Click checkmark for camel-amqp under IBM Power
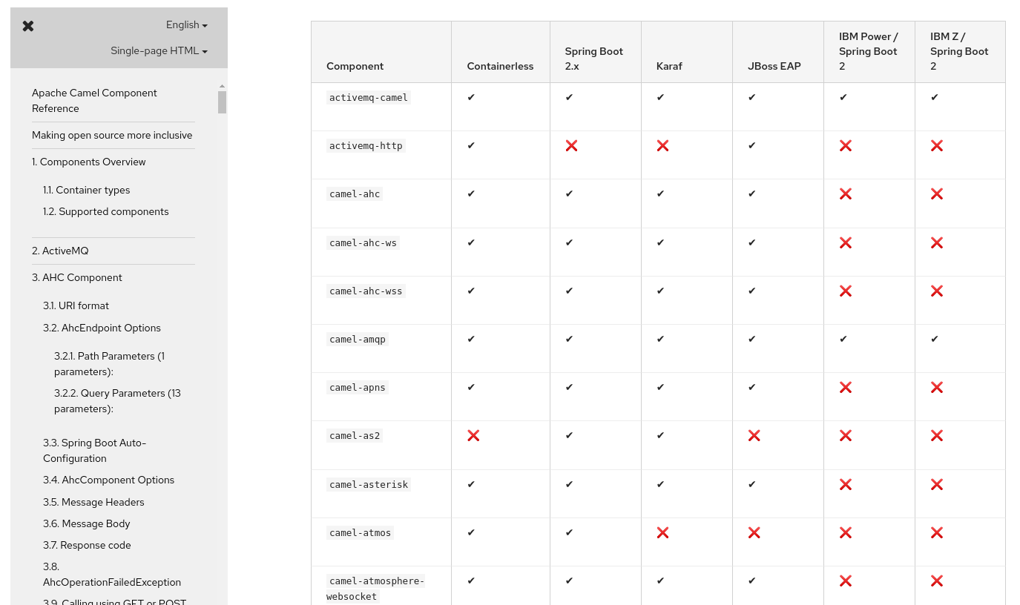Screen dimensions: 1020x605 pos(843,340)
